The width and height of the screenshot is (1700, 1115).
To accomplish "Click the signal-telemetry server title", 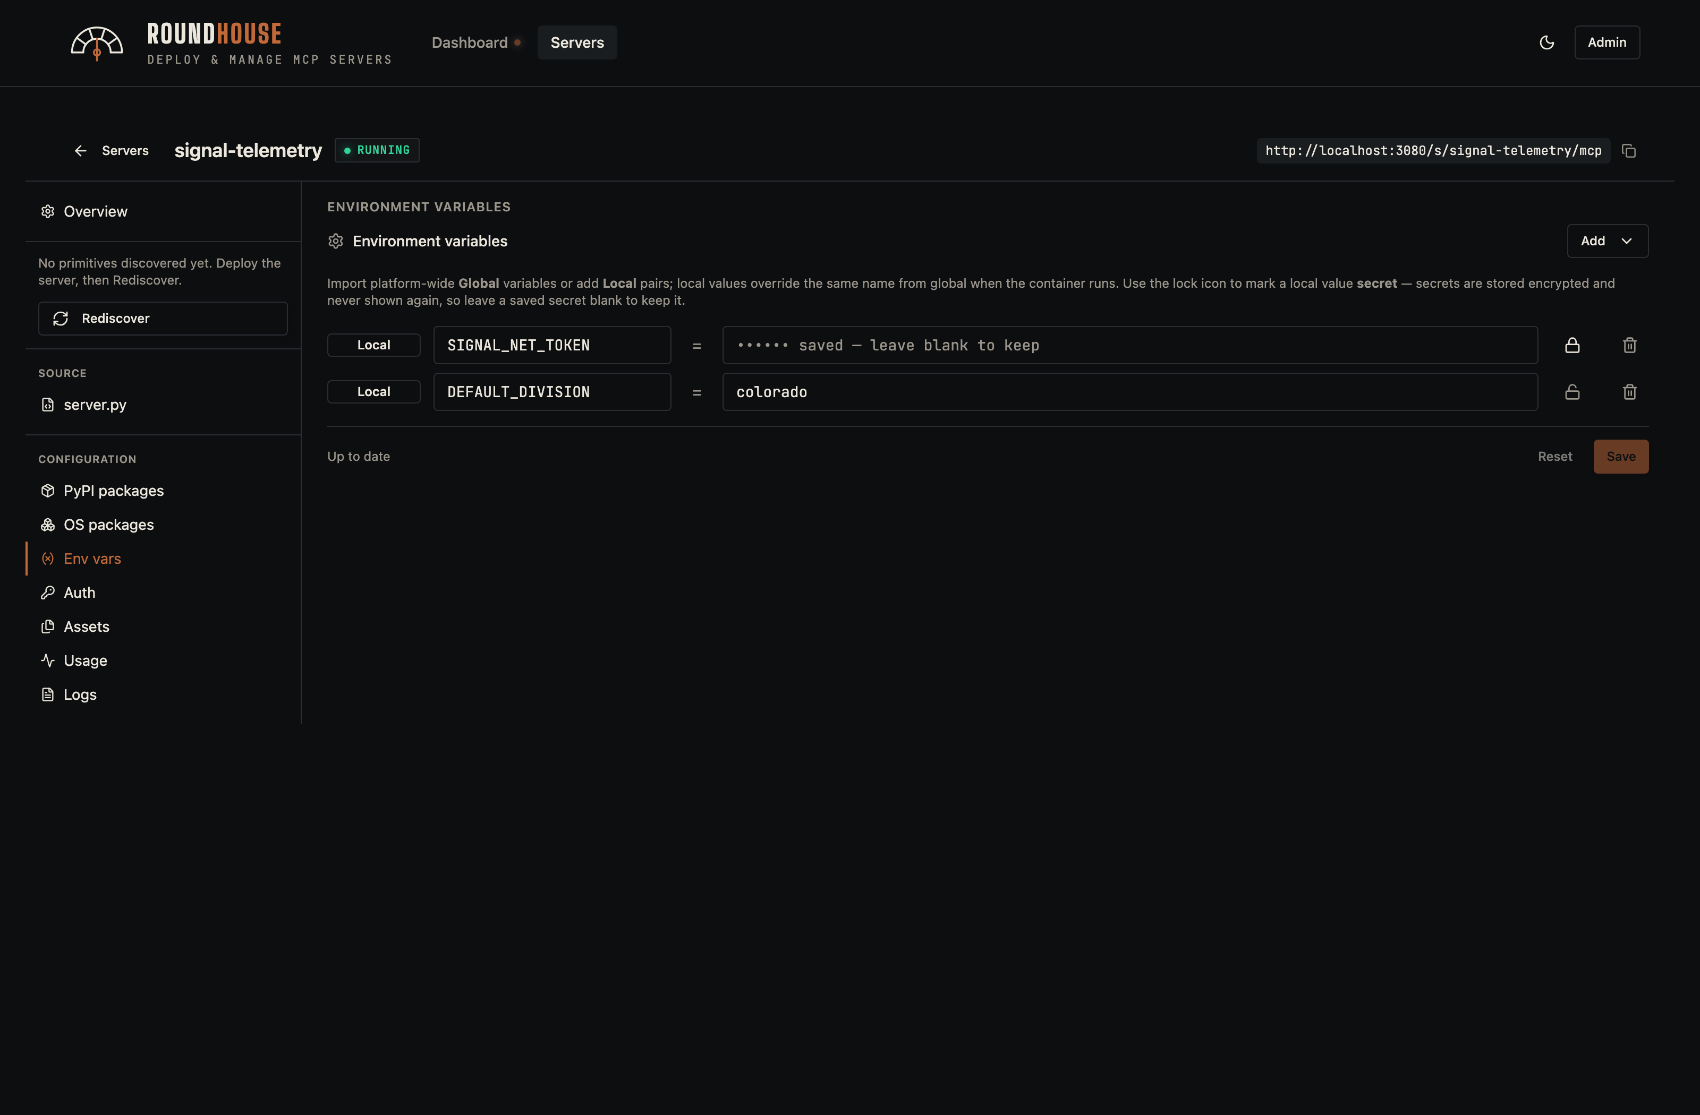I will coord(248,151).
